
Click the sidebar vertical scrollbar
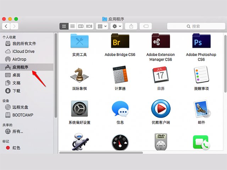coord(56,75)
